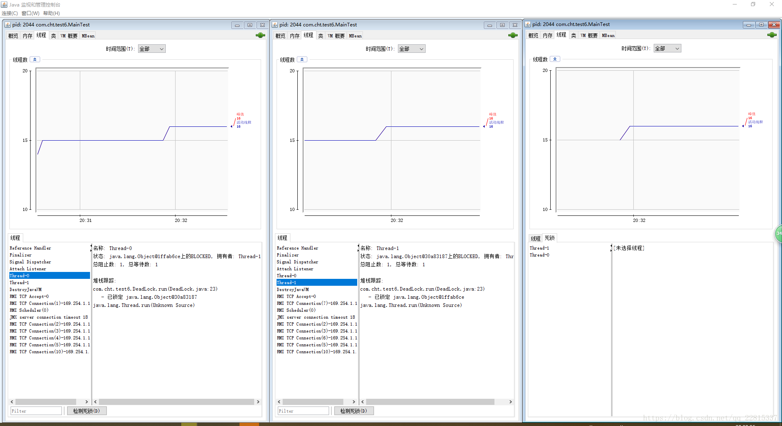Close the right internal window
782x426 pixels.
[x=774, y=25]
